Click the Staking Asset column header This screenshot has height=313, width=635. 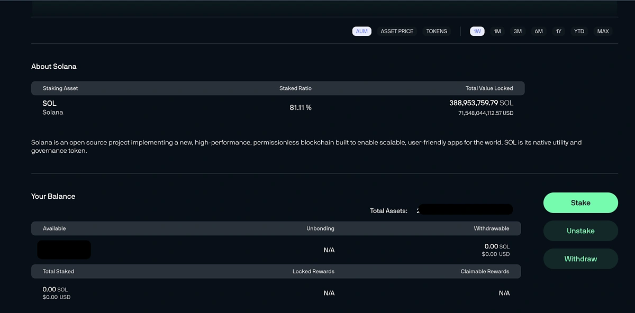60,88
